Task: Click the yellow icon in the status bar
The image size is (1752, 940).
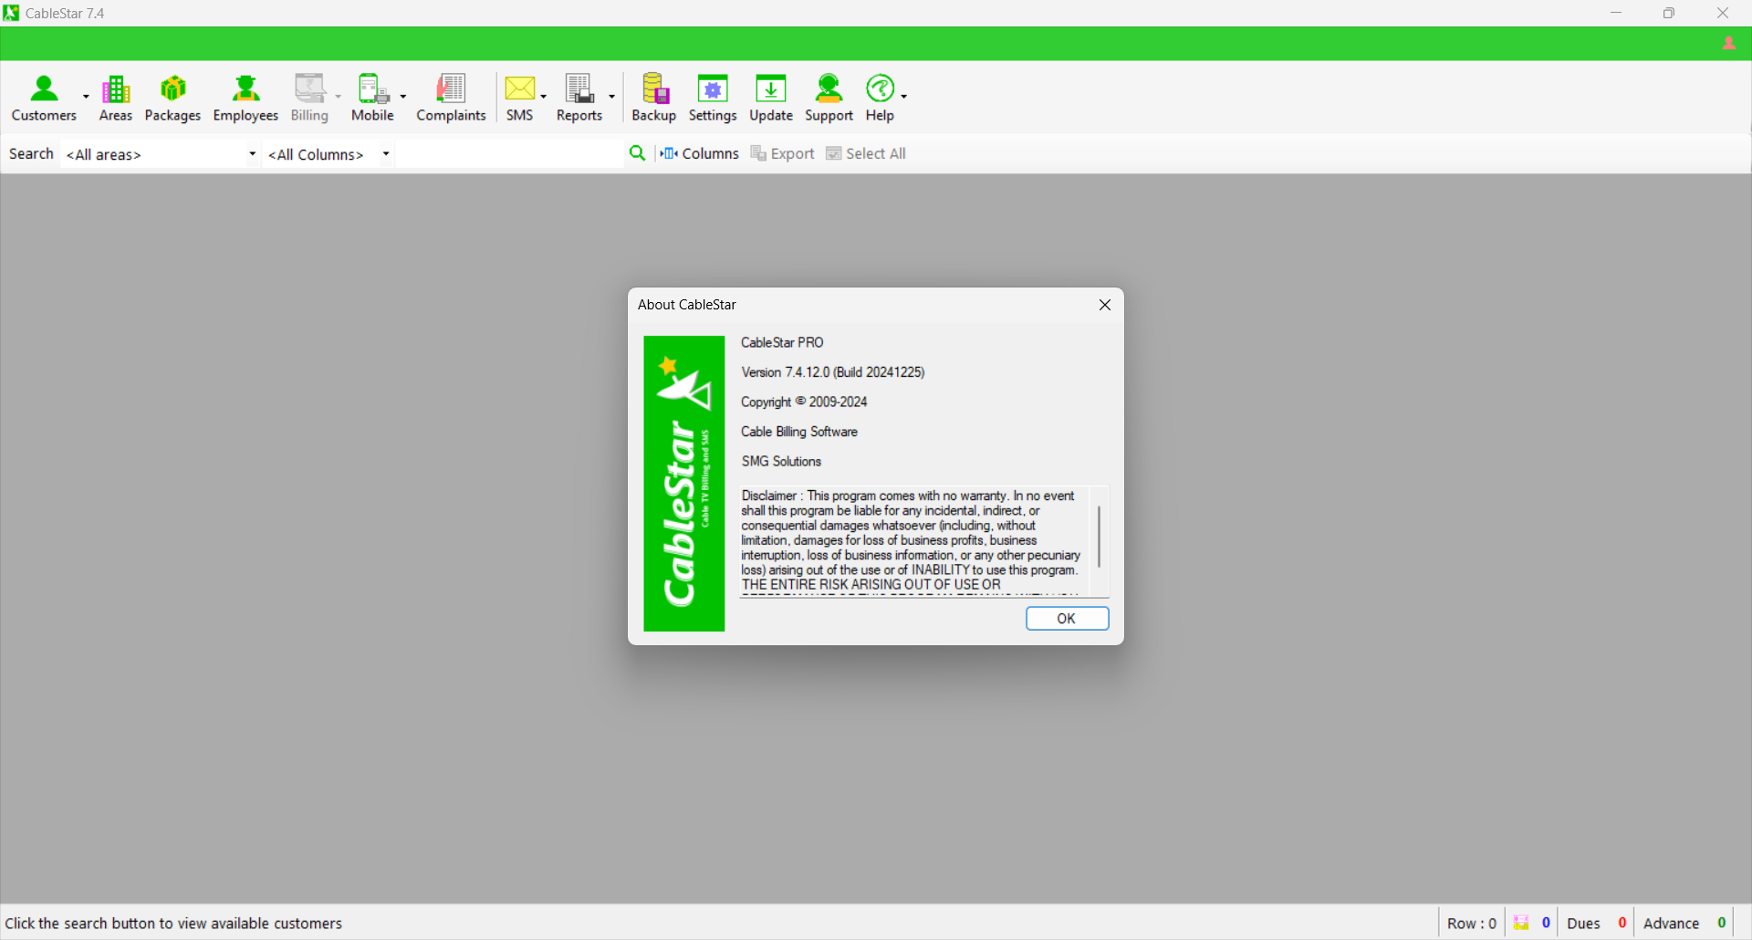Action: tap(1521, 924)
